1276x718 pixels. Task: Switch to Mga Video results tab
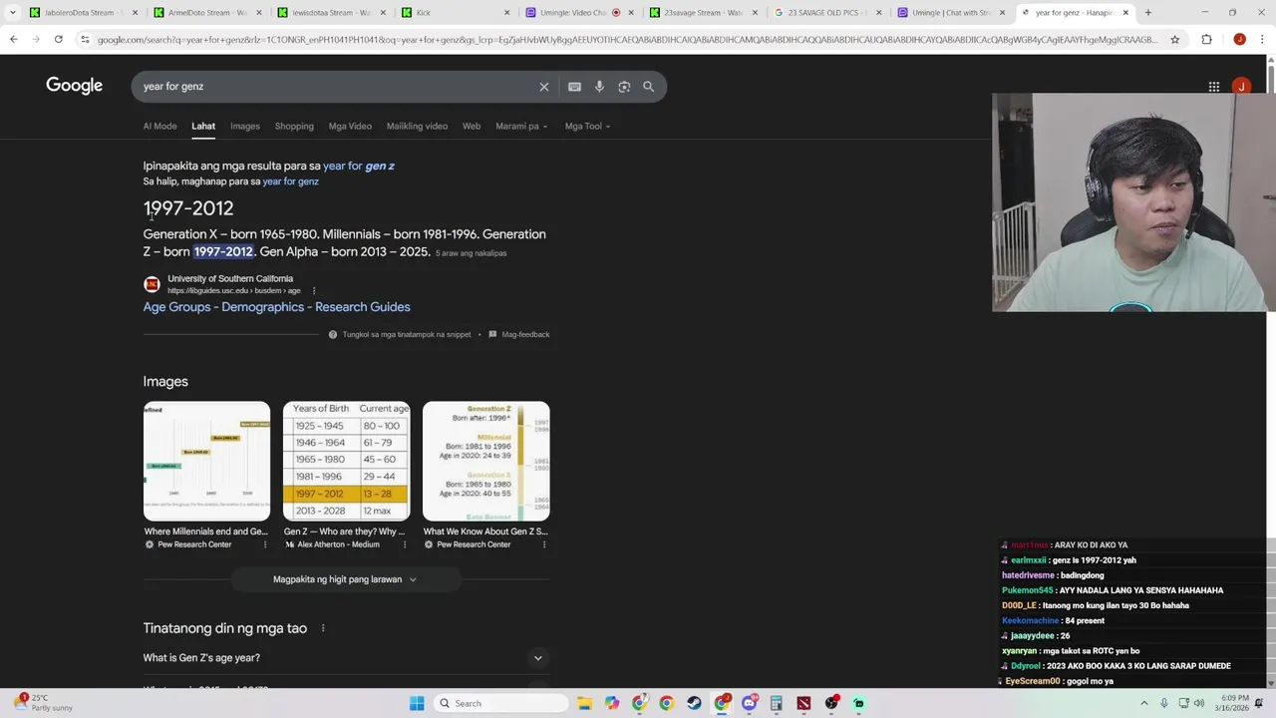[x=350, y=127]
